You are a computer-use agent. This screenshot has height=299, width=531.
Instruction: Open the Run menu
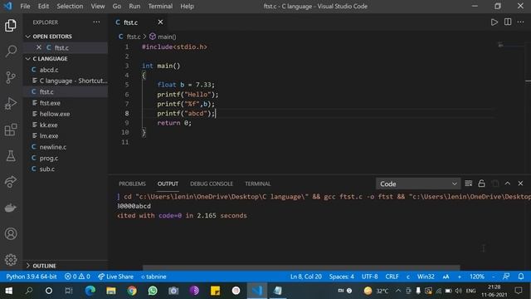(134, 6)
